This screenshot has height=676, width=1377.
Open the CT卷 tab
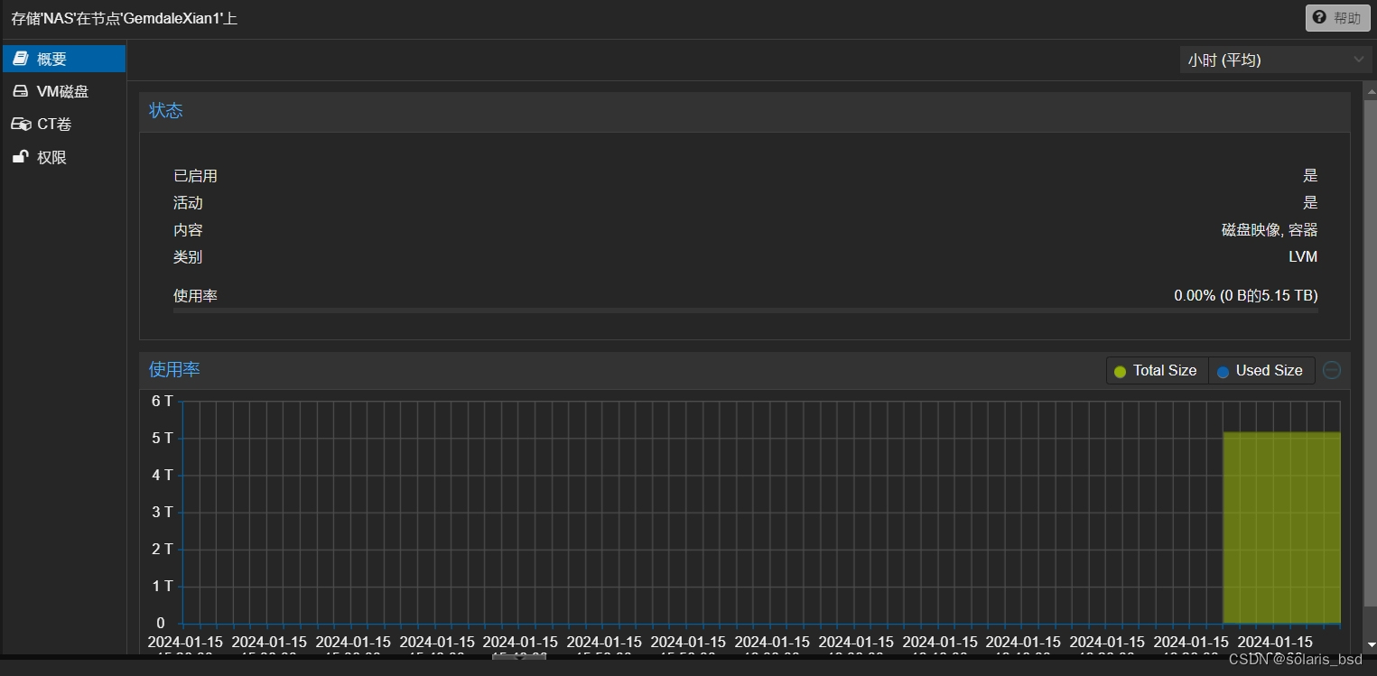pos(63,124)
